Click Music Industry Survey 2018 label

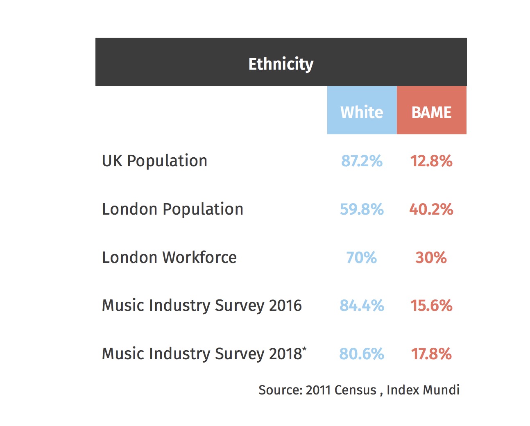click(x=202, y=354)
